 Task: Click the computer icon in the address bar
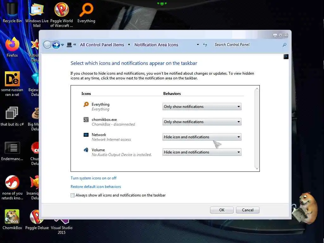[69, 45]
